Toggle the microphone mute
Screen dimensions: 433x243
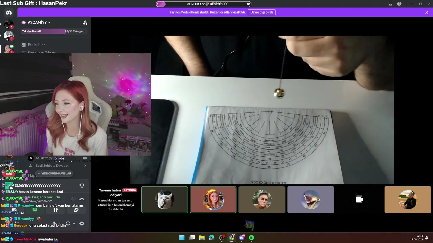click(54, 223)
